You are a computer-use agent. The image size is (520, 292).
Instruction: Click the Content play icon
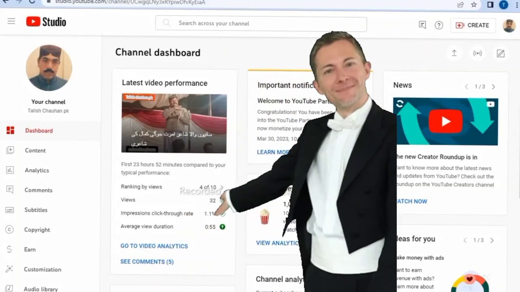10,150
